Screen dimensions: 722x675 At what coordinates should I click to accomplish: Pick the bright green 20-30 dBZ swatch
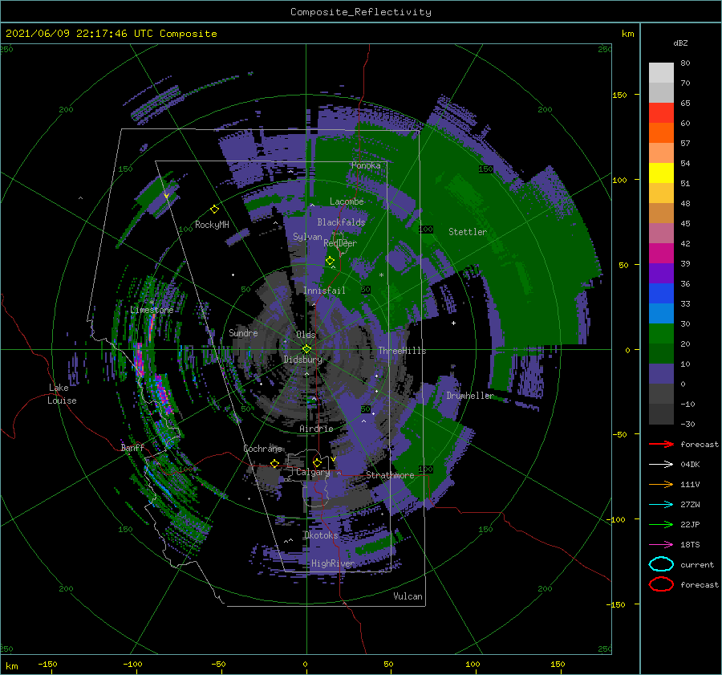click(x=661, y=334)
